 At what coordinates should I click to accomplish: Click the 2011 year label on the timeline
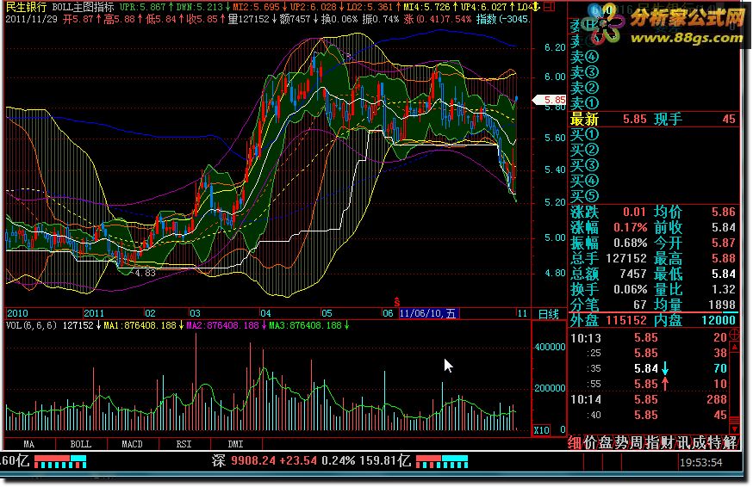pyautogui.click(x=94, y=314)
